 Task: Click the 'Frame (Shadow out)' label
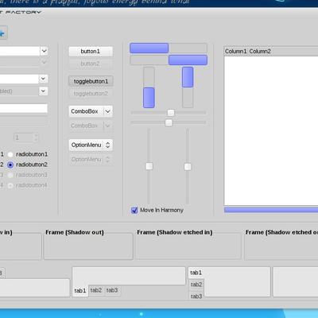click(x=75, y=232)
